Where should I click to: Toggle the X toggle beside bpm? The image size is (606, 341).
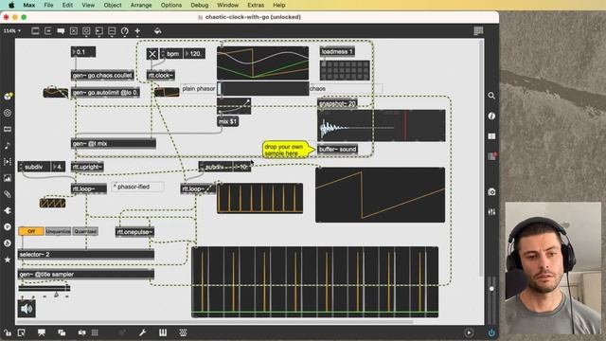[152, 54]
